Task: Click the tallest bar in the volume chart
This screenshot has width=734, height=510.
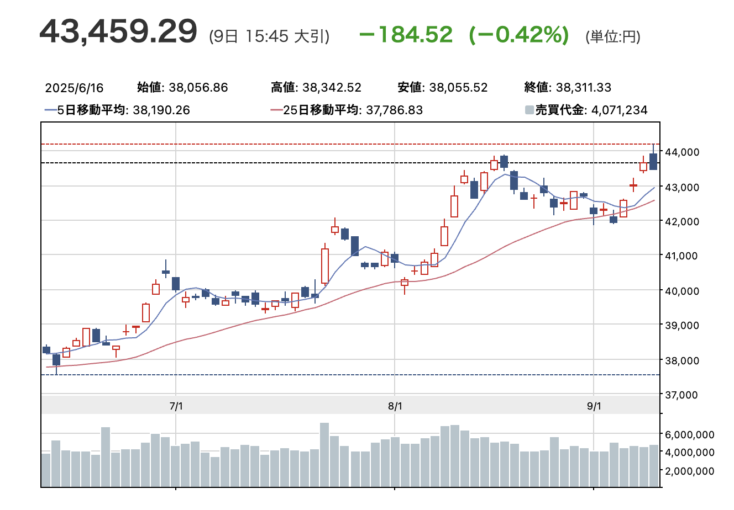Action: point(324,455)
